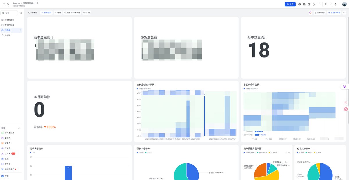Focus the sidebar 搜索 search field
Screen dimensions: 349x180
pos(9,13)
